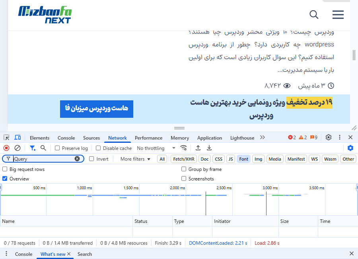Viewport: 358px width, 259px height.
Task: Filter by Other requests
Action: [x=348, y=159]
